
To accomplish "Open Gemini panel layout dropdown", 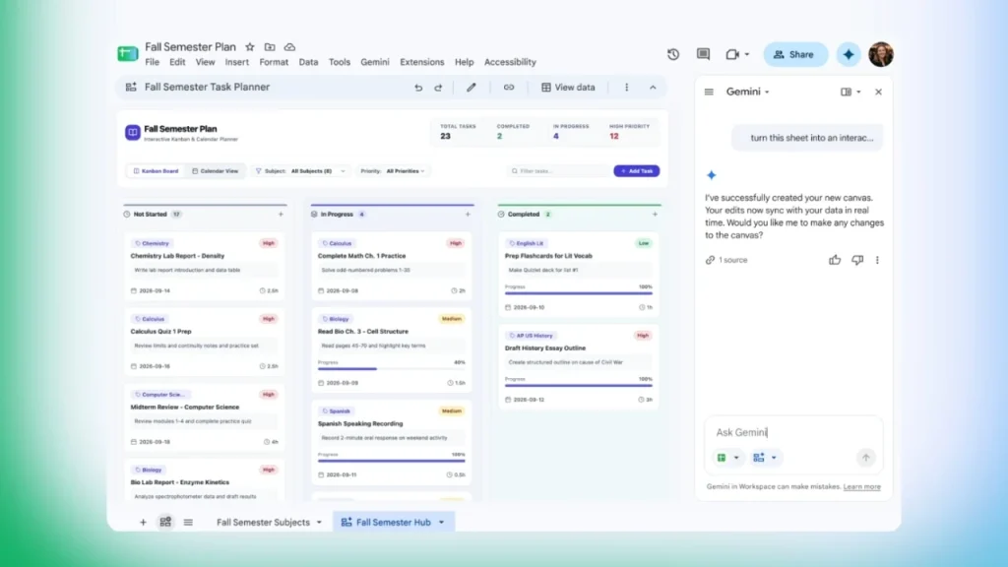I will 858,92.
